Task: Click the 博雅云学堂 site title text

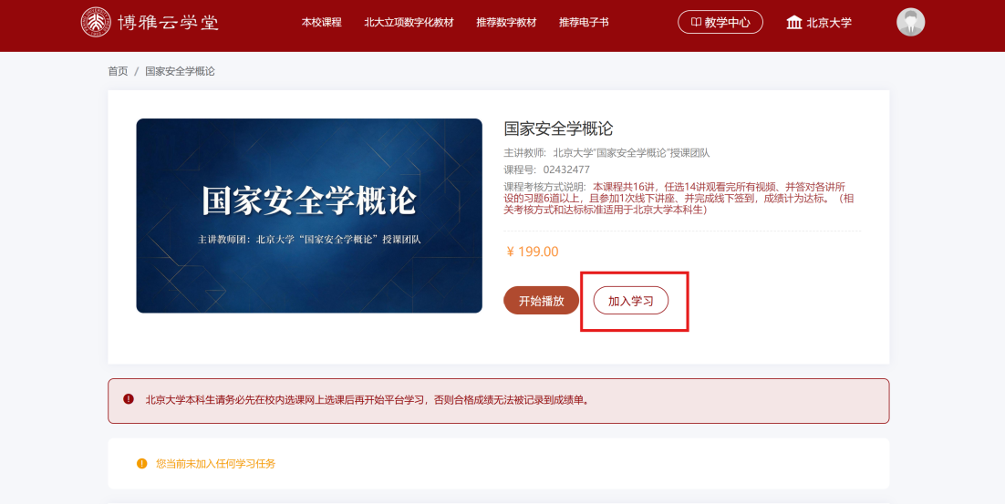Action: click(x=168, y=23)
